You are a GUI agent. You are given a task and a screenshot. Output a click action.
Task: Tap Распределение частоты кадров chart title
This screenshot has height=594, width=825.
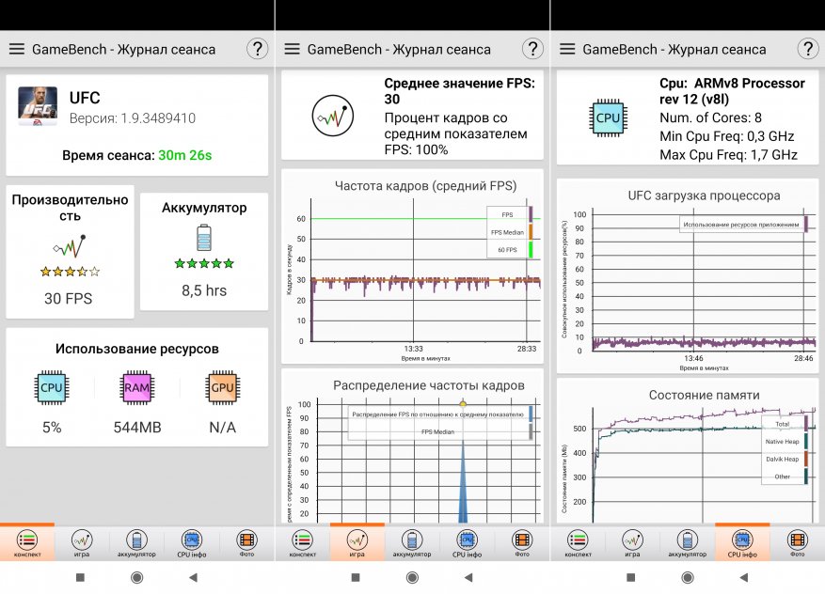pyautogui.click(x=429, y=385)
